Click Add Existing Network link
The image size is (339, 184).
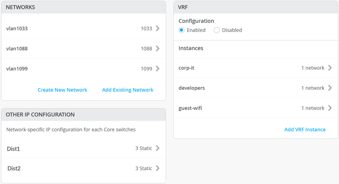pos(128,90)
